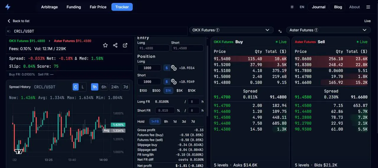Viewport: 378px width, 168px height.
Task: Choose 1d hold duration
Action: pyautogui.click(x=175, y=121)
